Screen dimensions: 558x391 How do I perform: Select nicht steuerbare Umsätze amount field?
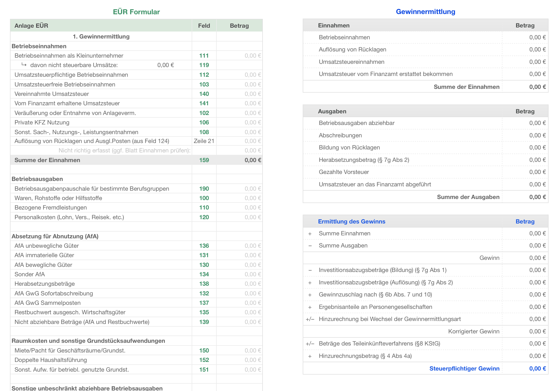tap(166, 65)
